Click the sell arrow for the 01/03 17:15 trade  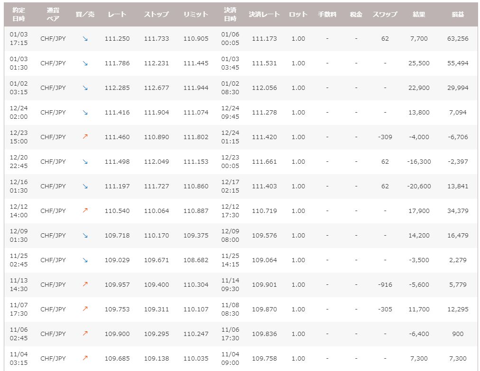pos(85,39)
